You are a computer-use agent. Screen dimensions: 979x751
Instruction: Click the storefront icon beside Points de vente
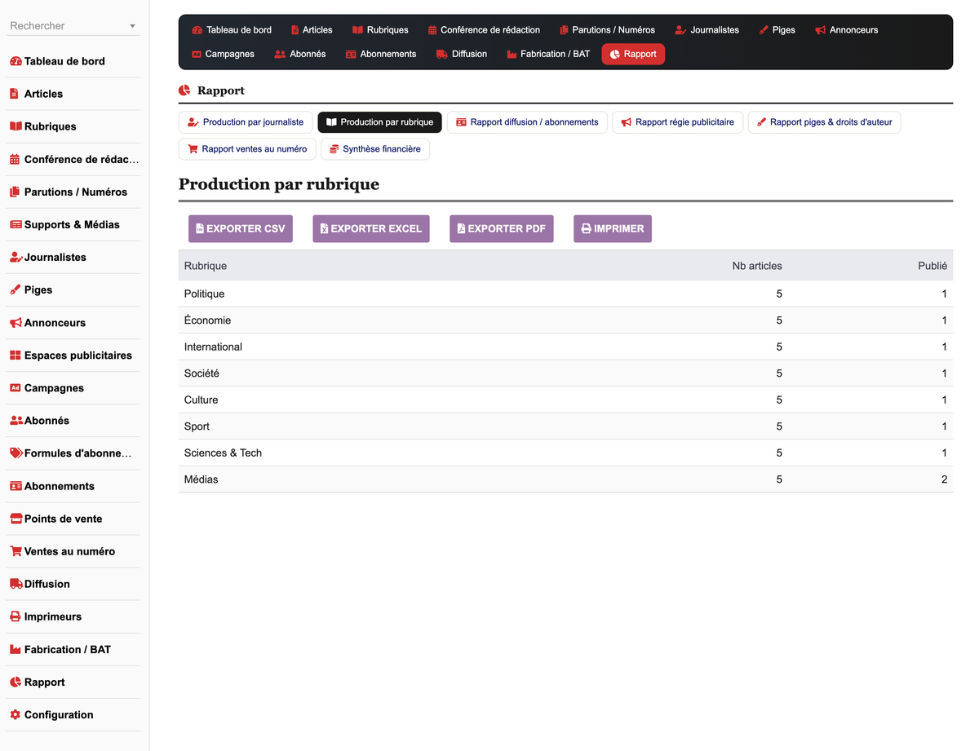click(x=16, y=519)
